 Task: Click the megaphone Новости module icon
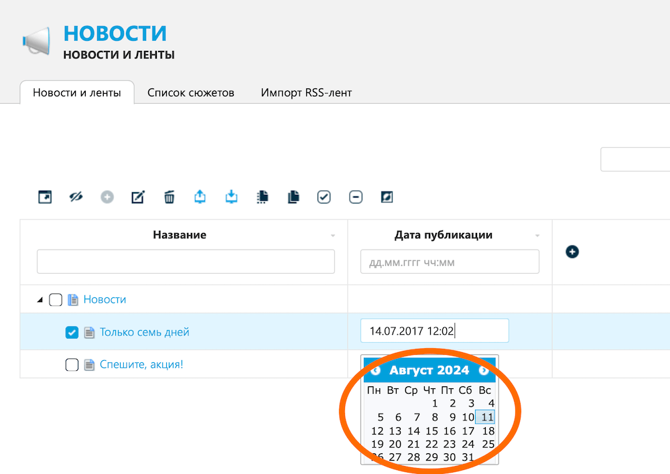[36, 41]
